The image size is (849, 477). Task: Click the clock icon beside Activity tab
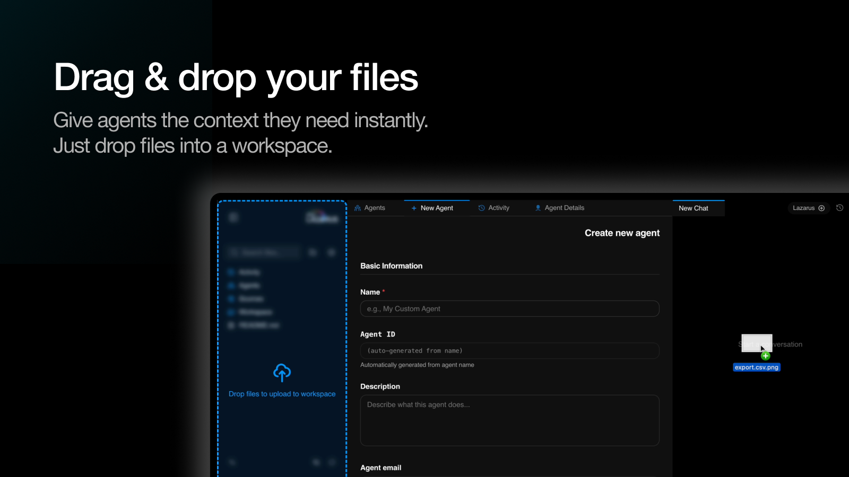[481, 208]
